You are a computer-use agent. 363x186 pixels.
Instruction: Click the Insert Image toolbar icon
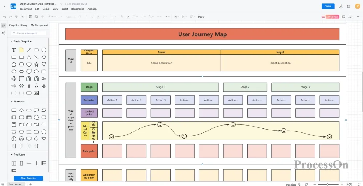tap(36, 17)
